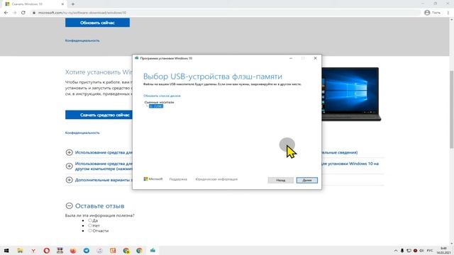Click the setup program icon in the title bar
This screenshot has width=454, height=255.
(137, 58)
